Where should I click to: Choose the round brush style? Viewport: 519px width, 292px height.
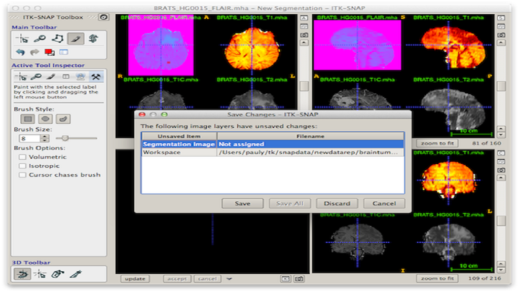coord(46,119)
